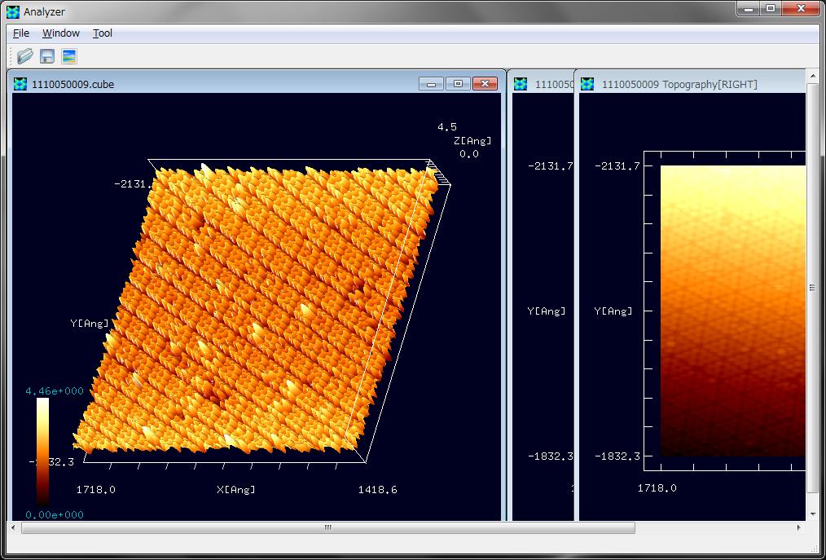Open the Tool menu

pyautogui.click(x=103, y=33)
